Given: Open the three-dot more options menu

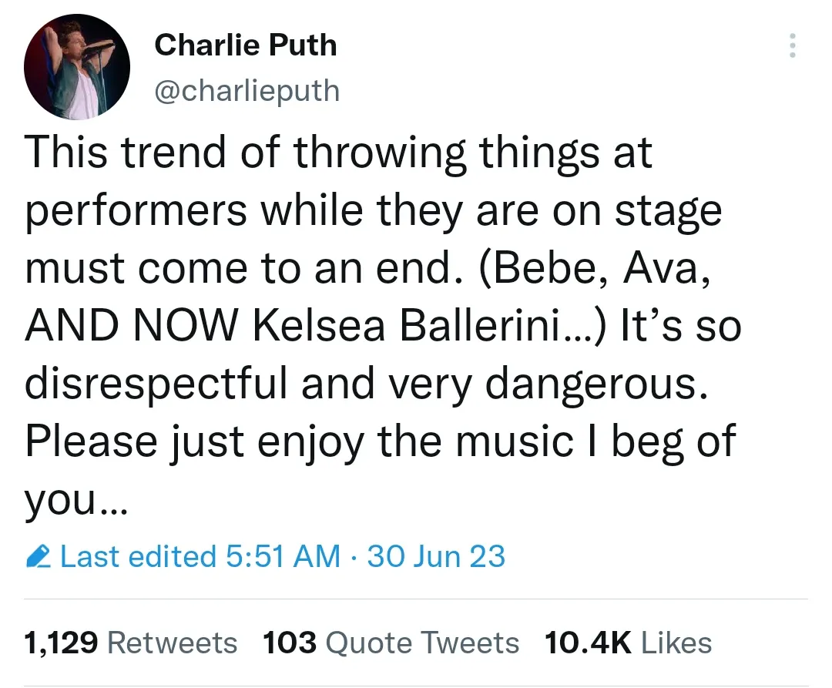Looking at the screenshot, I should tap(791, 47).
